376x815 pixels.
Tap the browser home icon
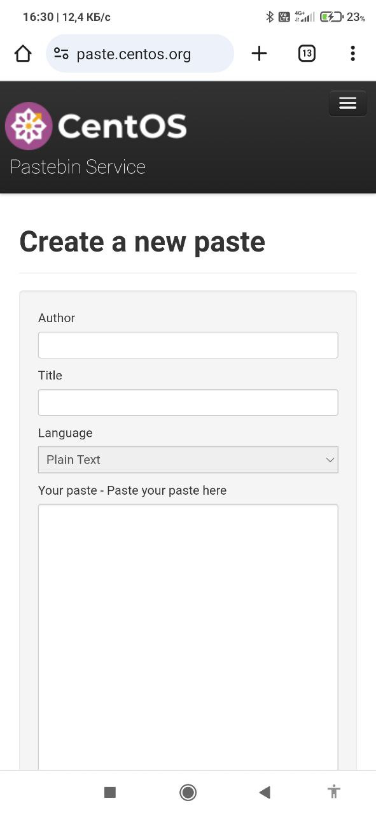point(23,54)
